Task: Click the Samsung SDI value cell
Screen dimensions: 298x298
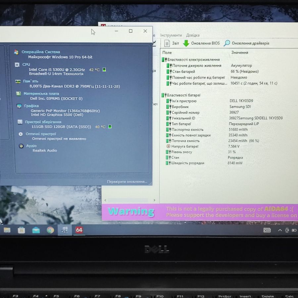Action: 240,107
